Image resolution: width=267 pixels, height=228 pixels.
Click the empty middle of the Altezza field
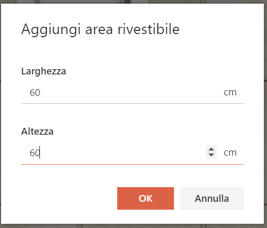[122, 153]
